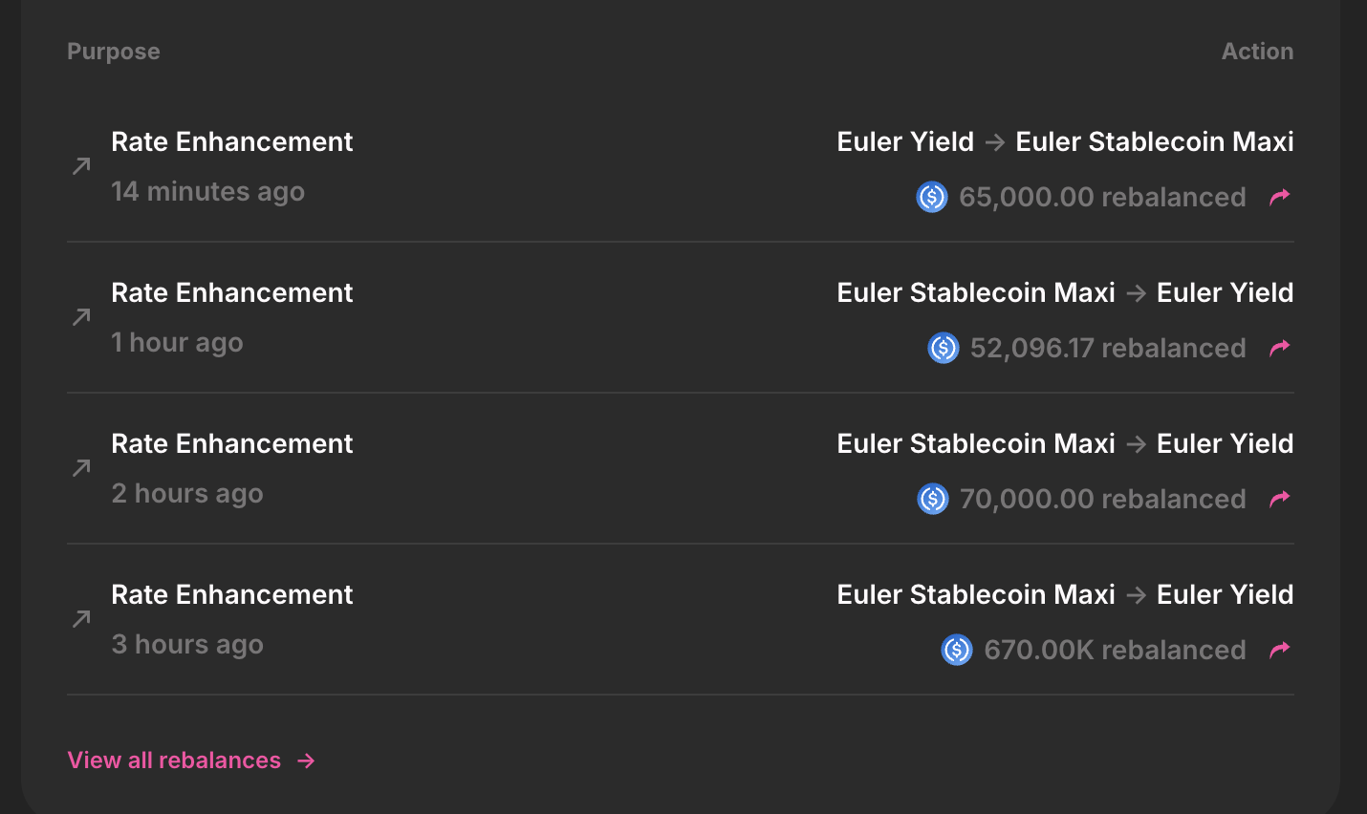1367x814 pixels.
Task: Click USDC coin icon next to 52,096.17
Action: 944,348
